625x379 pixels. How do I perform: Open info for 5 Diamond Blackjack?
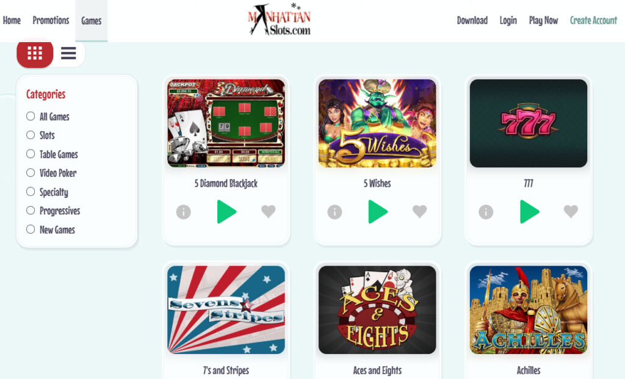(183, 212)
